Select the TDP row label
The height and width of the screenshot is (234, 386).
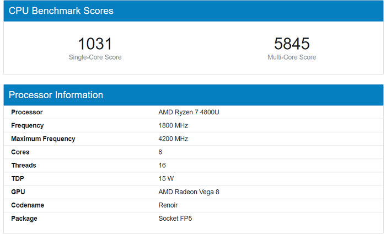pos(18,179)
